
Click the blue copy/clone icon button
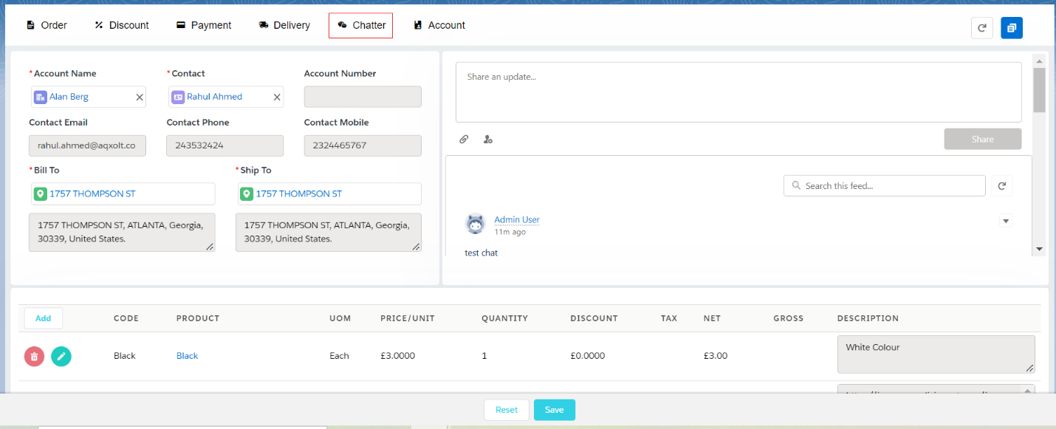point(1012,28)
